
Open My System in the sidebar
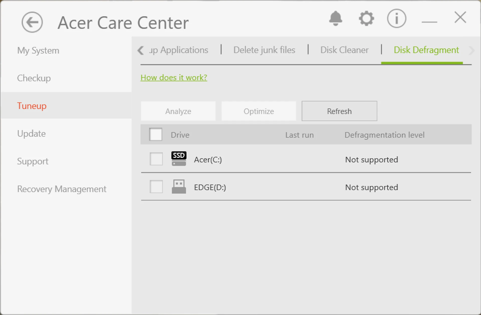(x=38, y=50)
